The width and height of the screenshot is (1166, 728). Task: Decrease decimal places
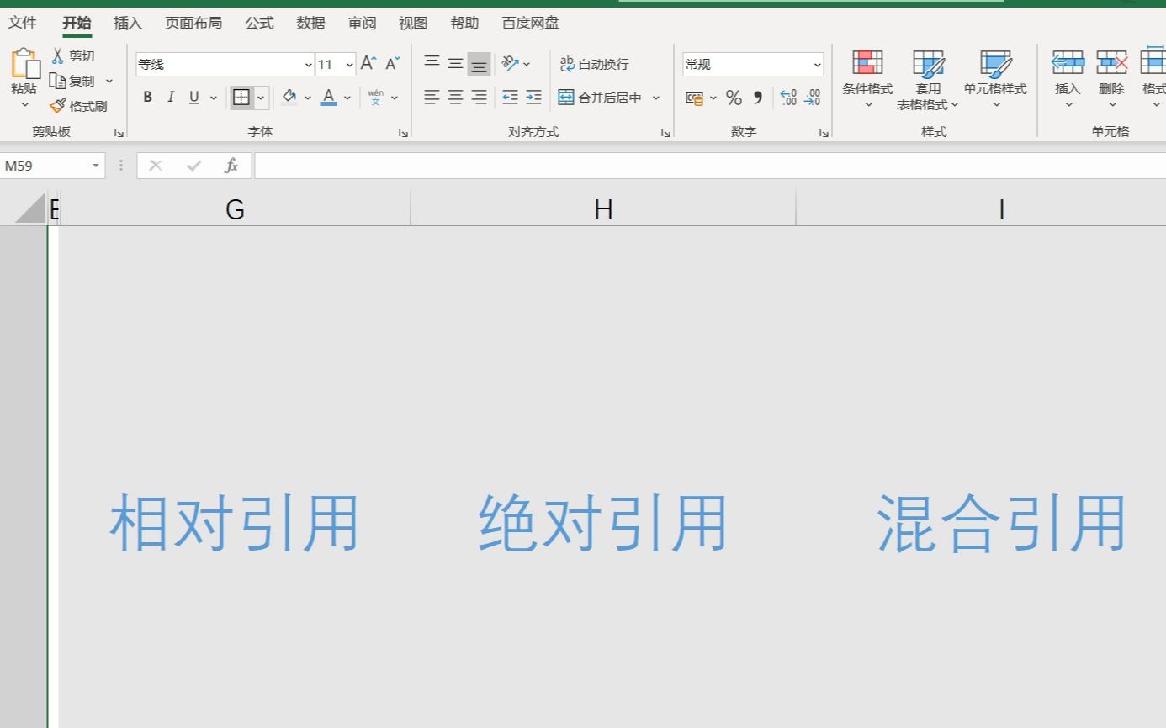pyautogui.click(x=812, y=98)
